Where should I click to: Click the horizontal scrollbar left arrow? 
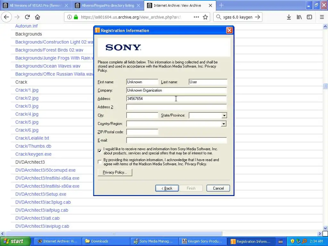click(2, 234)
